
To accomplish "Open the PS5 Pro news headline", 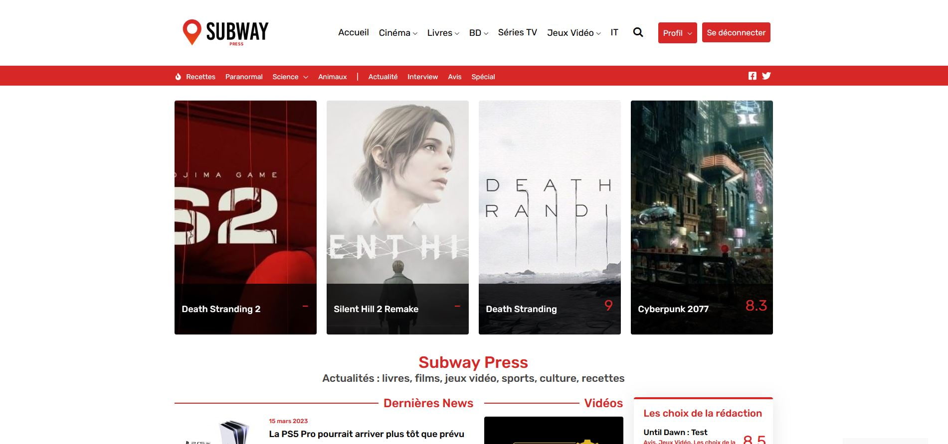I will (x=367, y=434).
